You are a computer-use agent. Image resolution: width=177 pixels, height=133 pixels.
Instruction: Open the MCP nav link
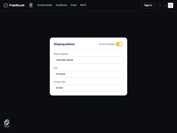click(83, 5)
